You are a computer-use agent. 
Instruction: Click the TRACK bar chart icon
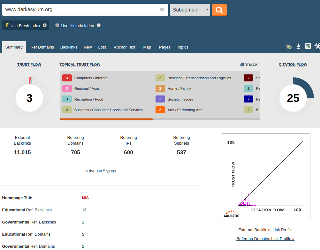(x=242, y=64)
